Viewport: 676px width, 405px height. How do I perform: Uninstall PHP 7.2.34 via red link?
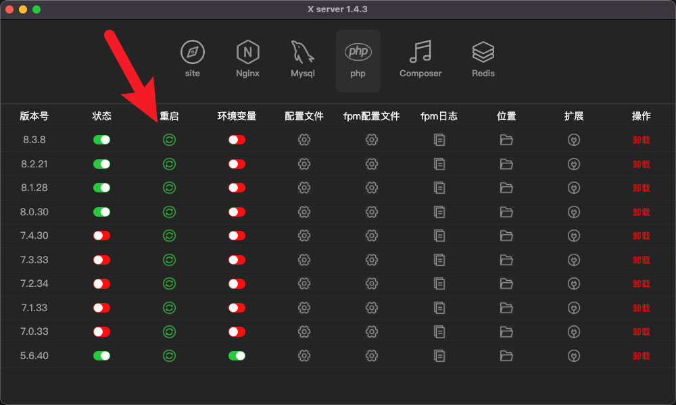click(641, 283)
